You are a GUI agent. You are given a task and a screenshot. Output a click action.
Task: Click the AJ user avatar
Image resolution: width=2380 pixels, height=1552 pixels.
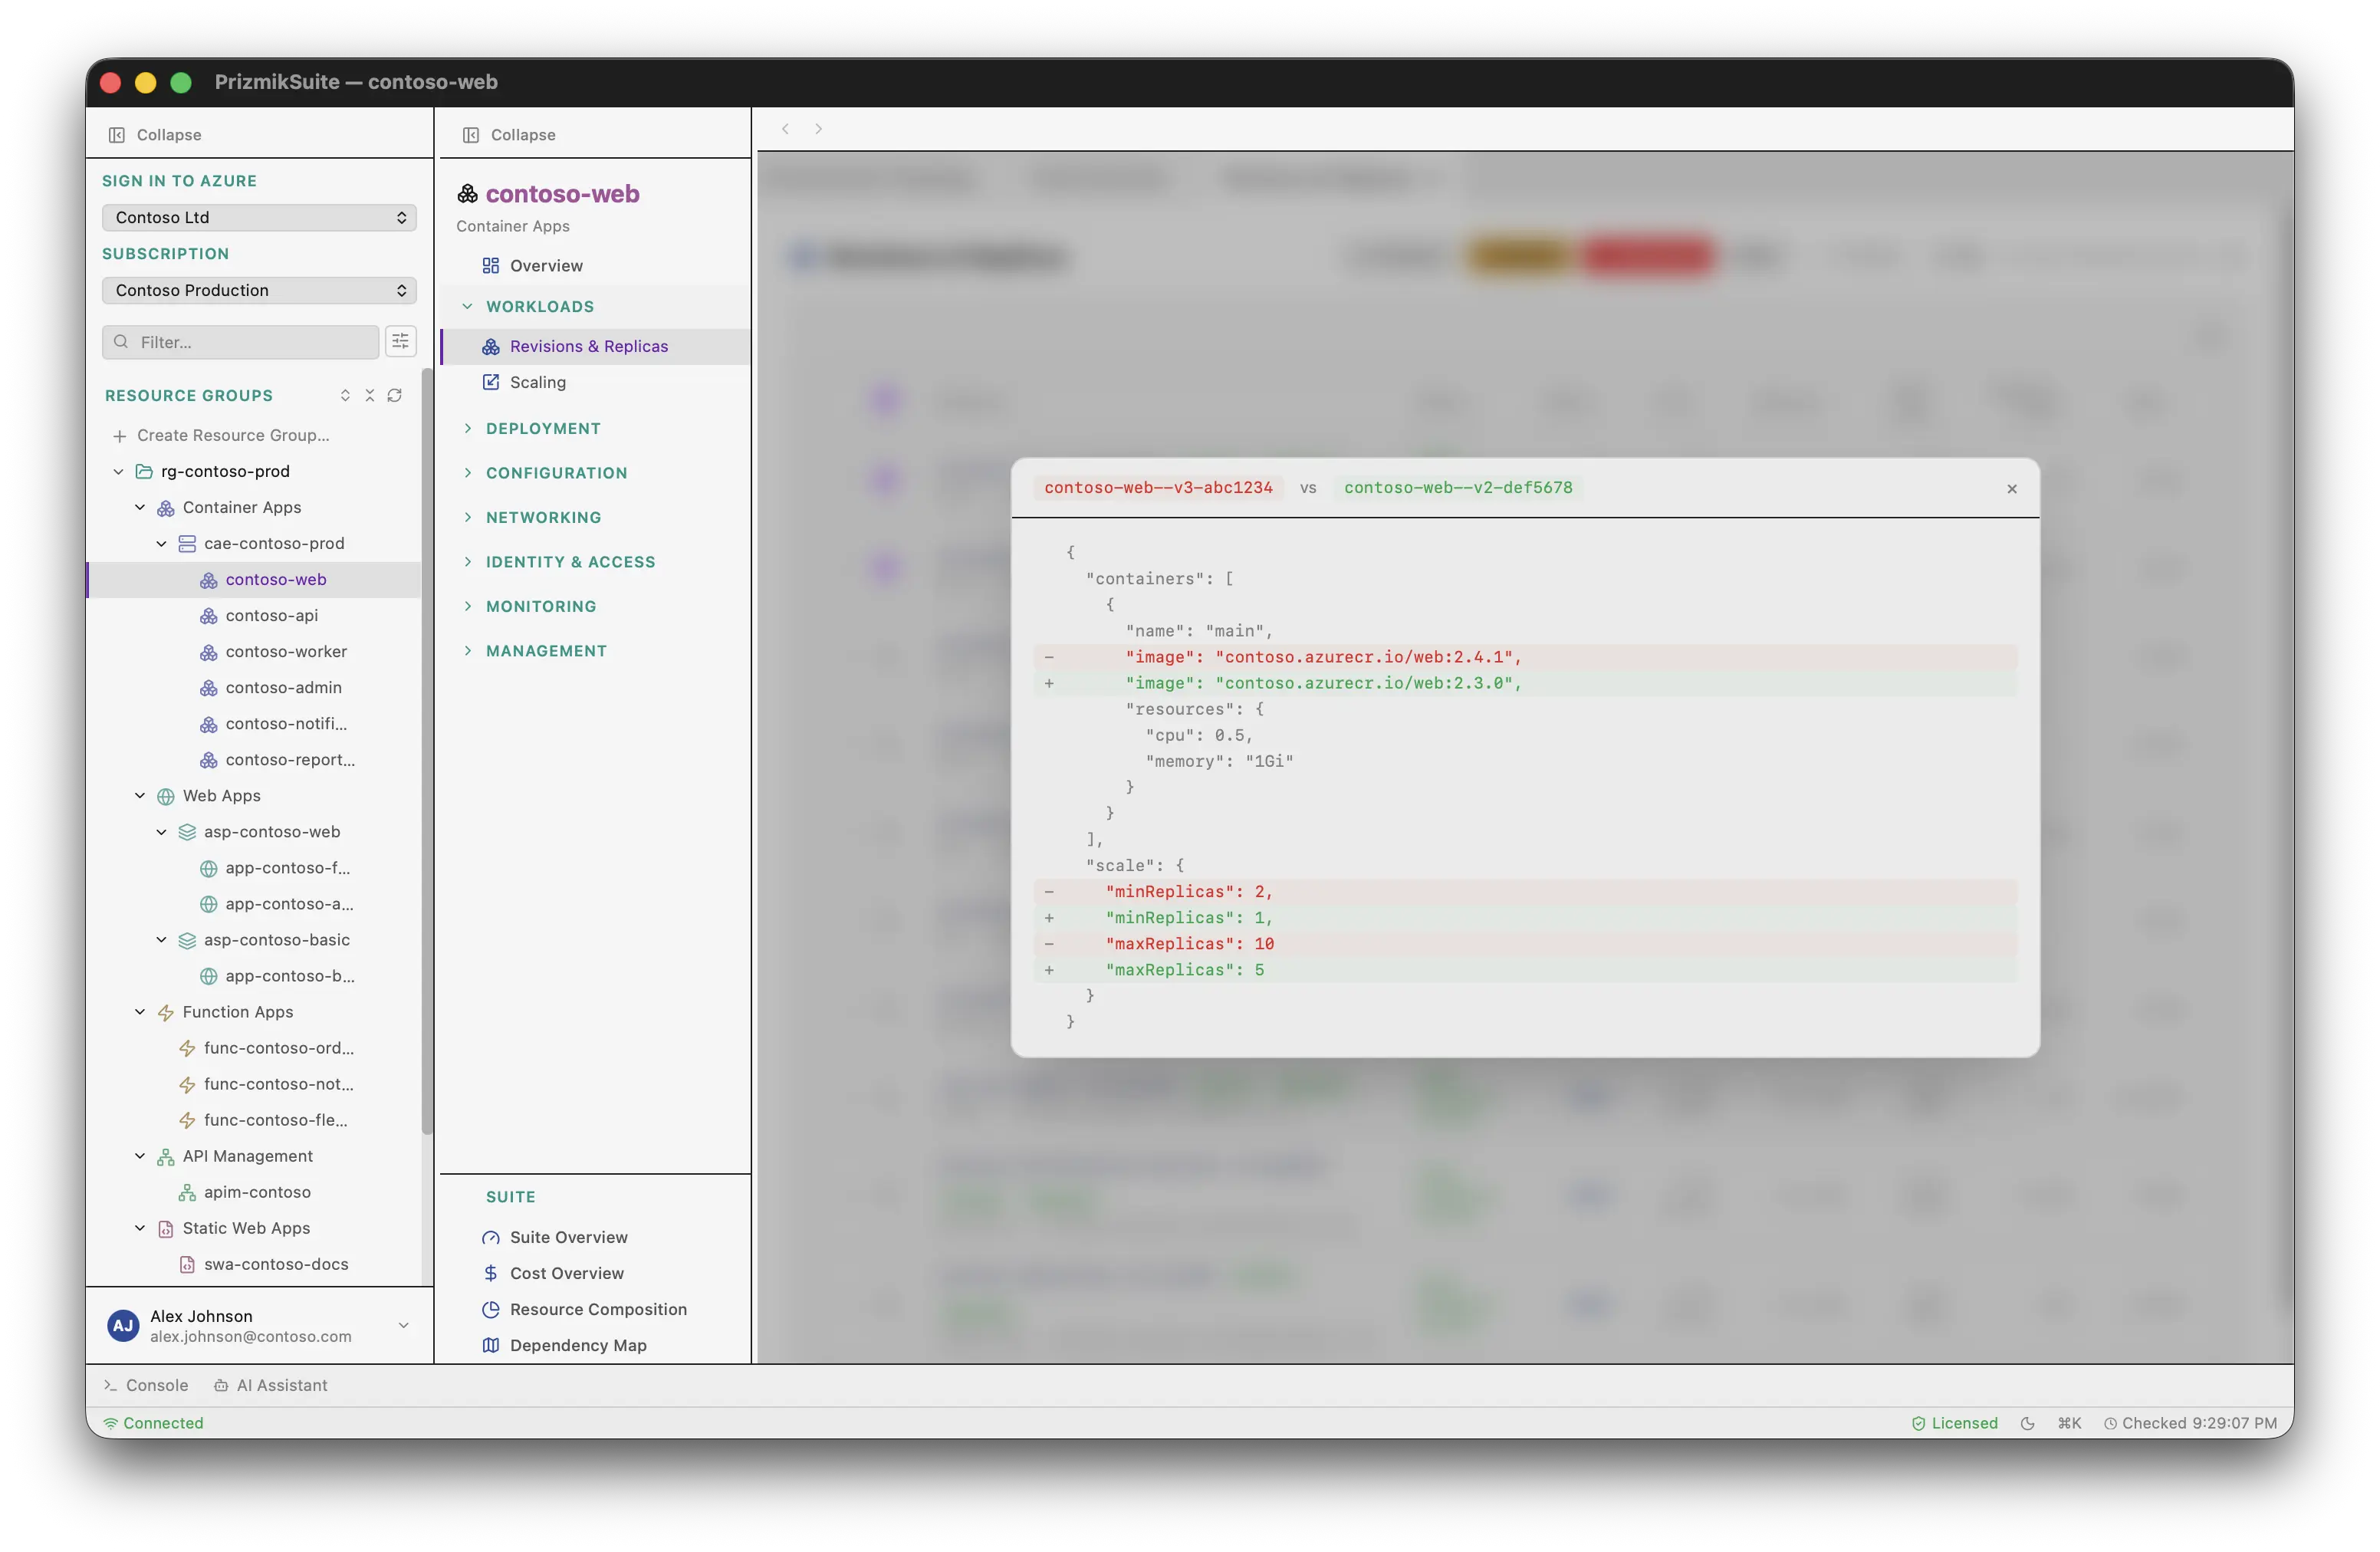pyautogui.click(x=123, y=1325)
